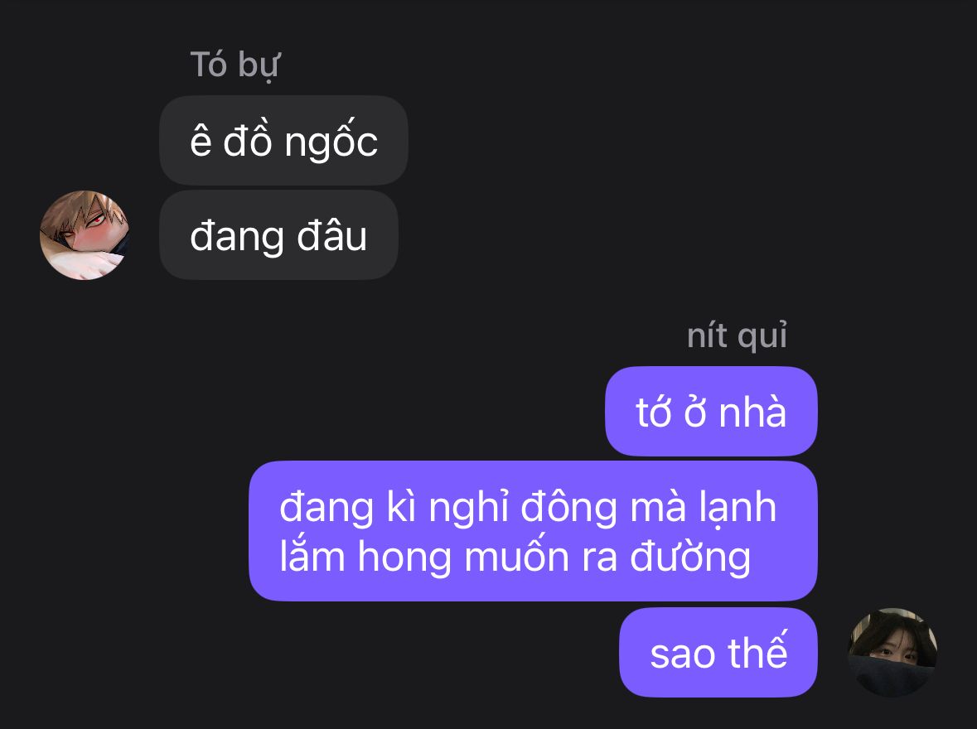This screenshot has height=729, width=977.
Task: Click the word "tớ" in purple reply
Action: 653,412
